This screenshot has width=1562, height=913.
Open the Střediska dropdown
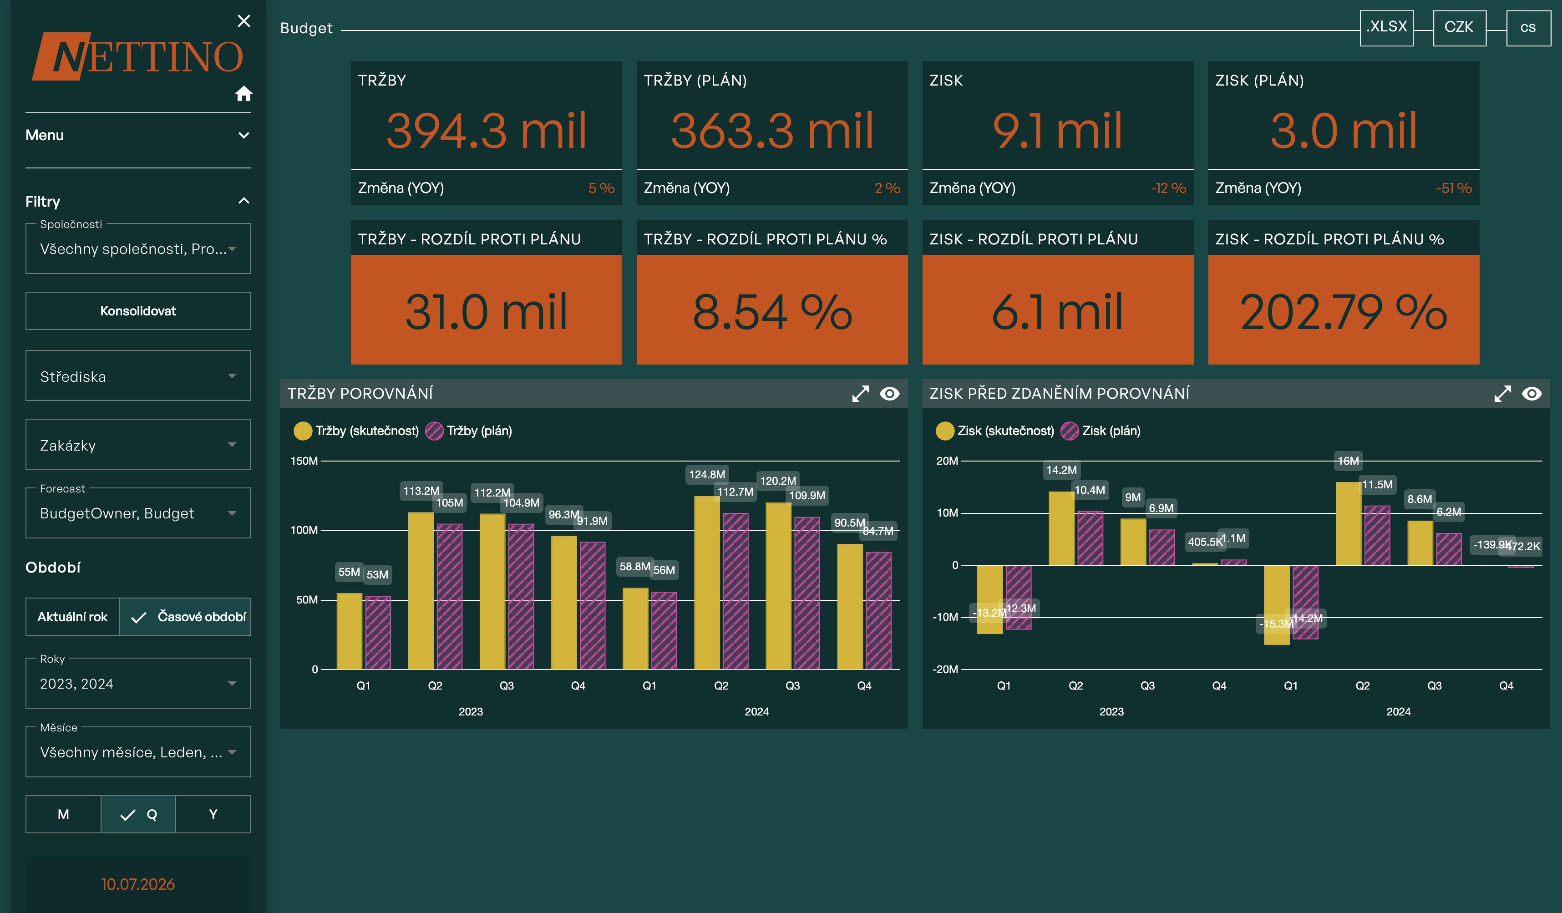click(x=138, y=376)
